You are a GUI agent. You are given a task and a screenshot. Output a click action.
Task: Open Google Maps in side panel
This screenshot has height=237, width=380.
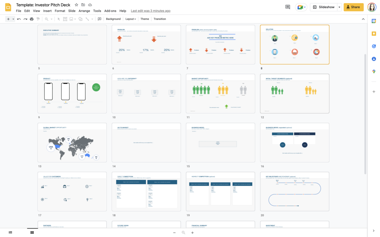[374, 71]
